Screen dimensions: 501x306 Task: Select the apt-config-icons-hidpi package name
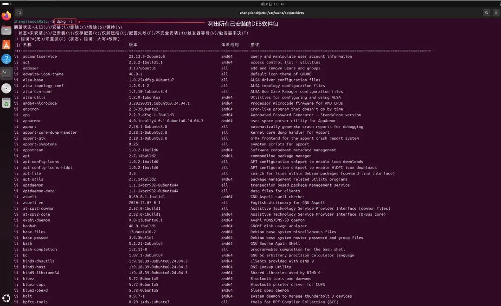click(x=48, y=168)
